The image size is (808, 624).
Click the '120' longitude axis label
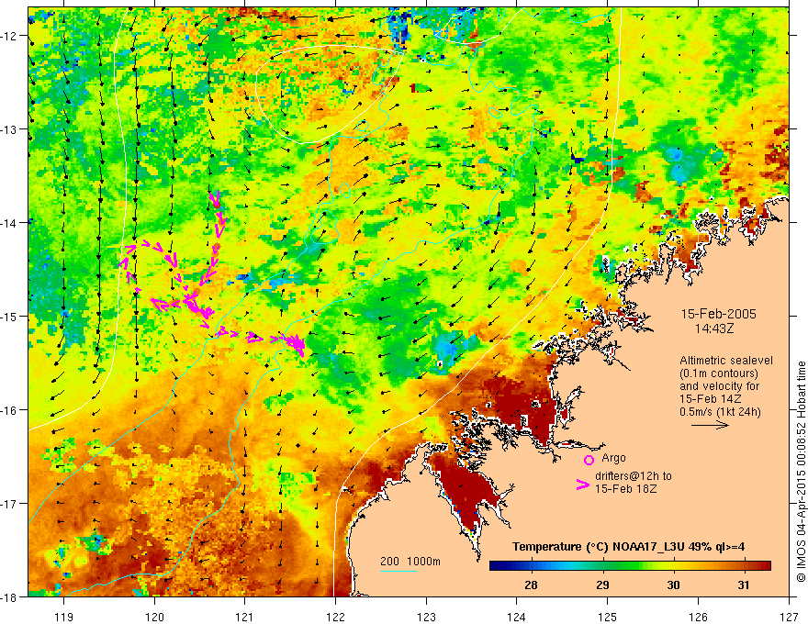154,617
